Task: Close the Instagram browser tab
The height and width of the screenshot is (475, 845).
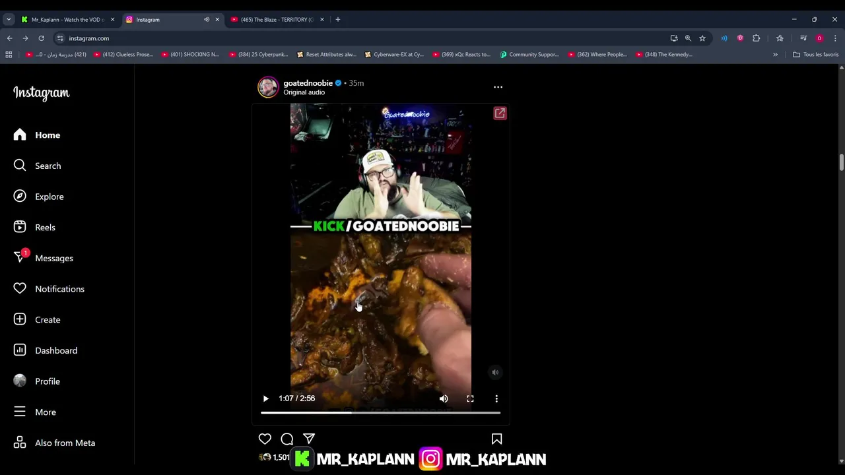Action: (217, 20)
